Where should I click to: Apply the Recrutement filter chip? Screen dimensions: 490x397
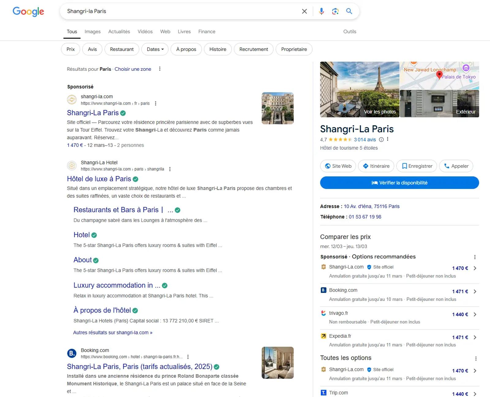pos(254,49)
